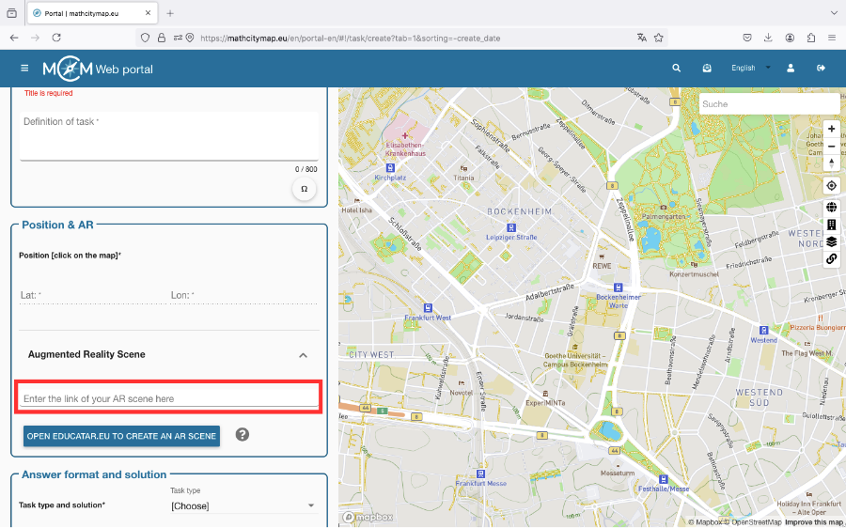Click the logout icon in header
Screen dimensions: 846x528
821,69
